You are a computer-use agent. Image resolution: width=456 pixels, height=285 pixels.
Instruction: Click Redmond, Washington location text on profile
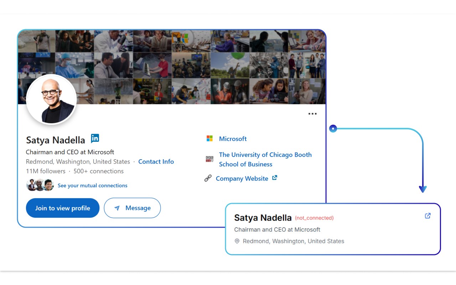[x=78, y=161]
